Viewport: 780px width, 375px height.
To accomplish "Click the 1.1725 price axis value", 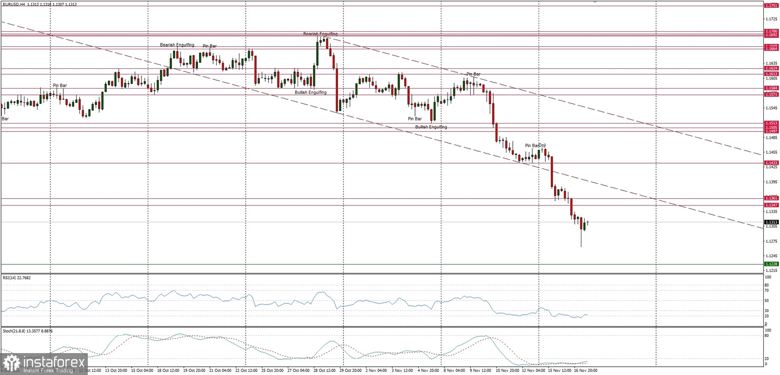I will tap(771, 19).
